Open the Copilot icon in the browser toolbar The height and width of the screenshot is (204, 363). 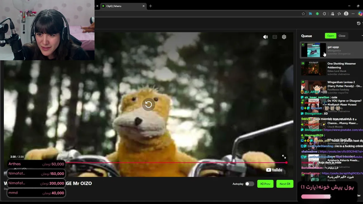pyautogui.click(x=361, y=14)
